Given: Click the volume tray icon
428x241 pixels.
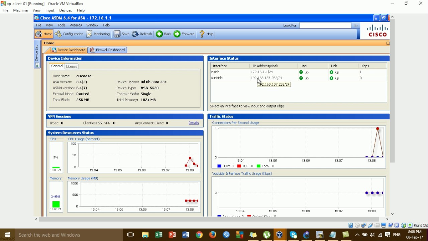Looking at the screenshot, I should (x=372, y=235).
